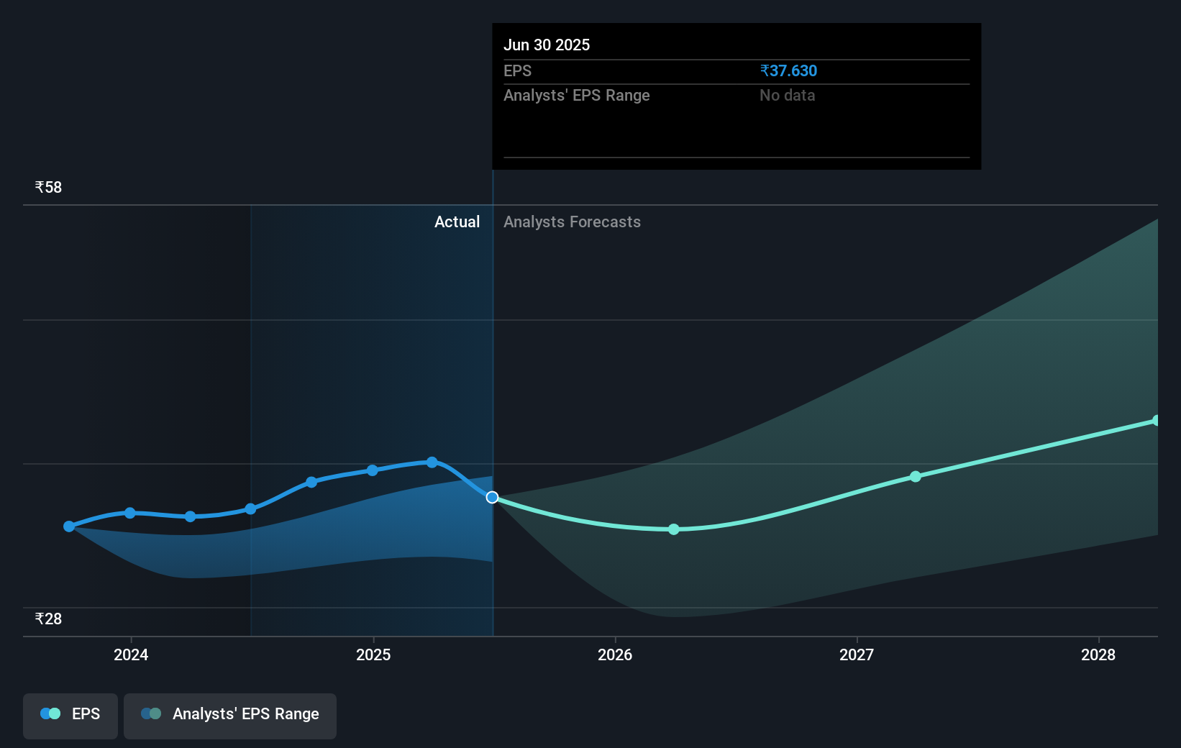The image size is (1181, 748).
Task: Click the No data value in tooltip
Action: [787, 95]
